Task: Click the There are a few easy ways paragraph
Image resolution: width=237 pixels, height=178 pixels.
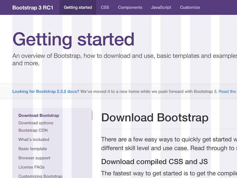Action: pyautogui.click(x=169, y=144)
